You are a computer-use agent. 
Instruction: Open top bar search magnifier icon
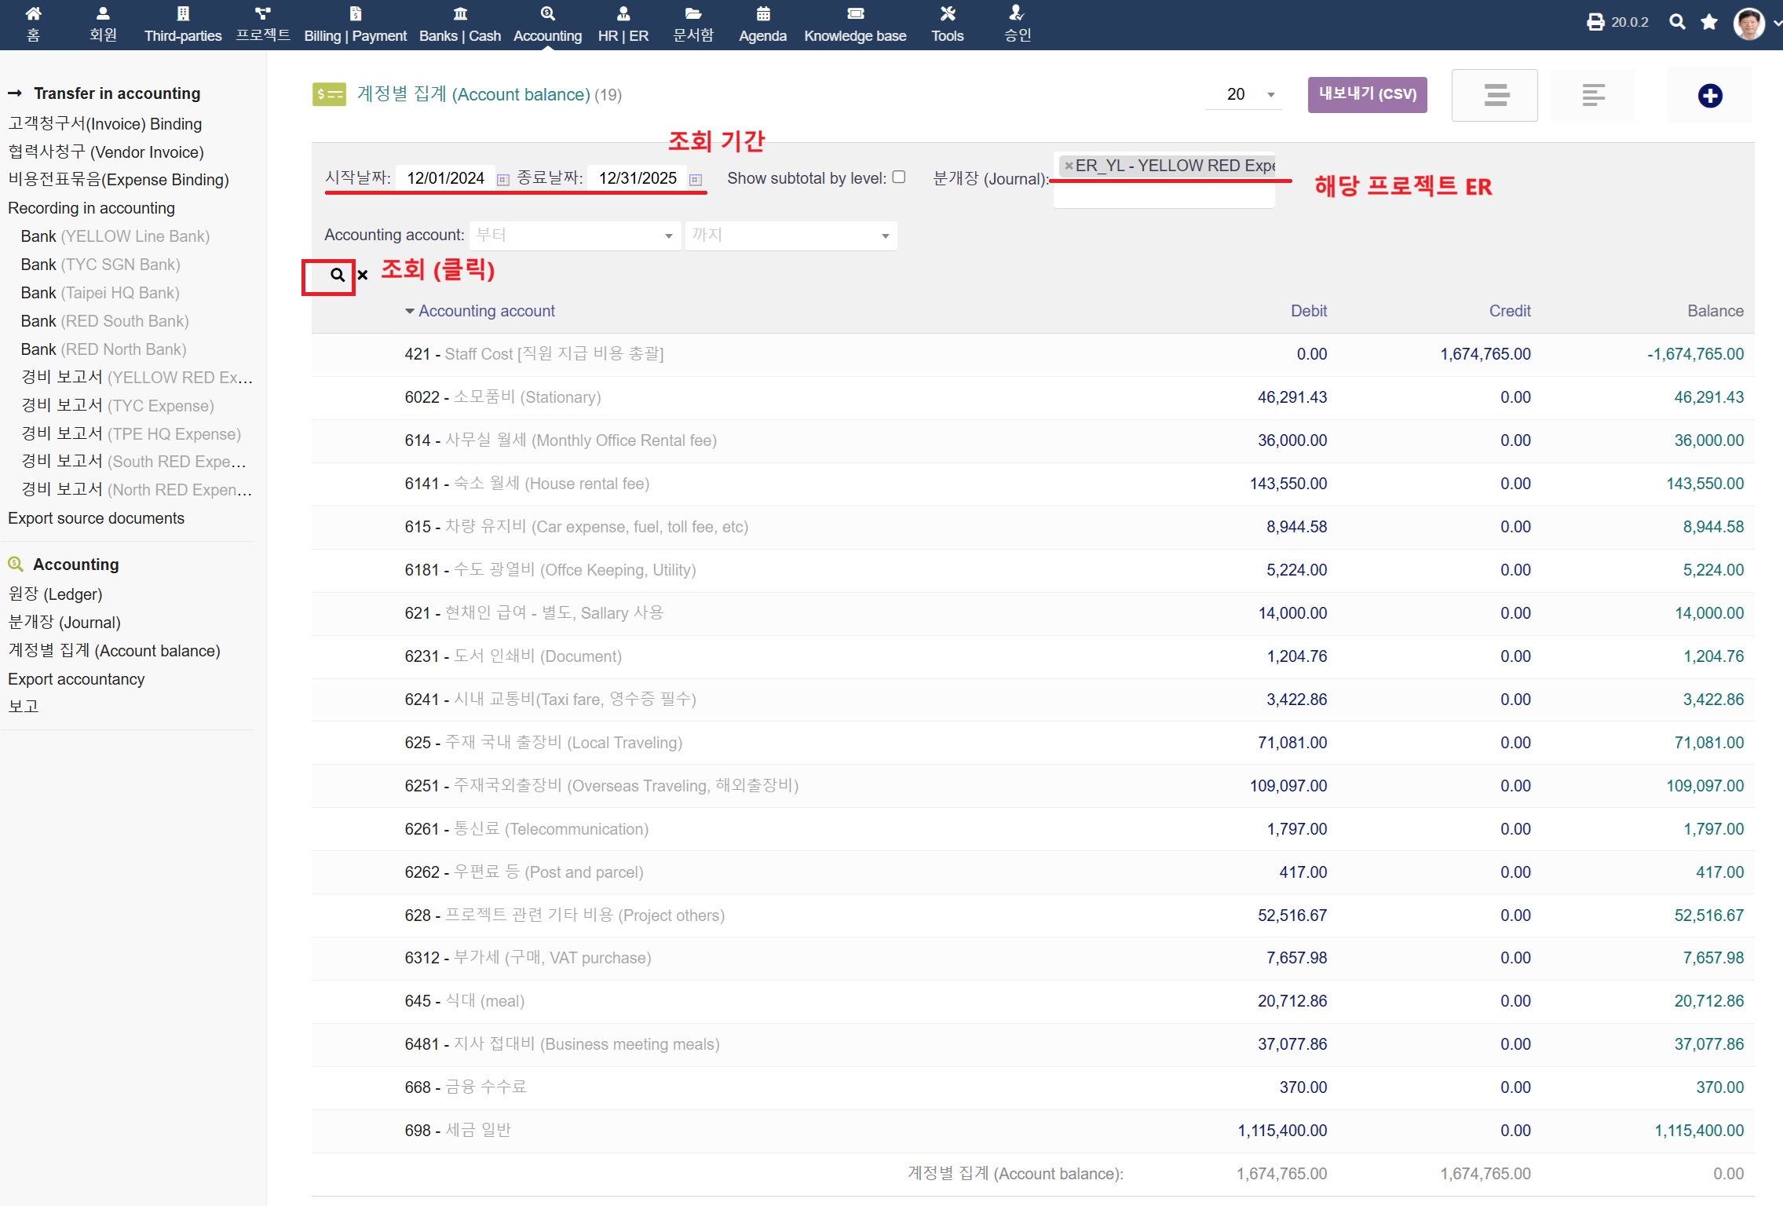[1677, 22]
